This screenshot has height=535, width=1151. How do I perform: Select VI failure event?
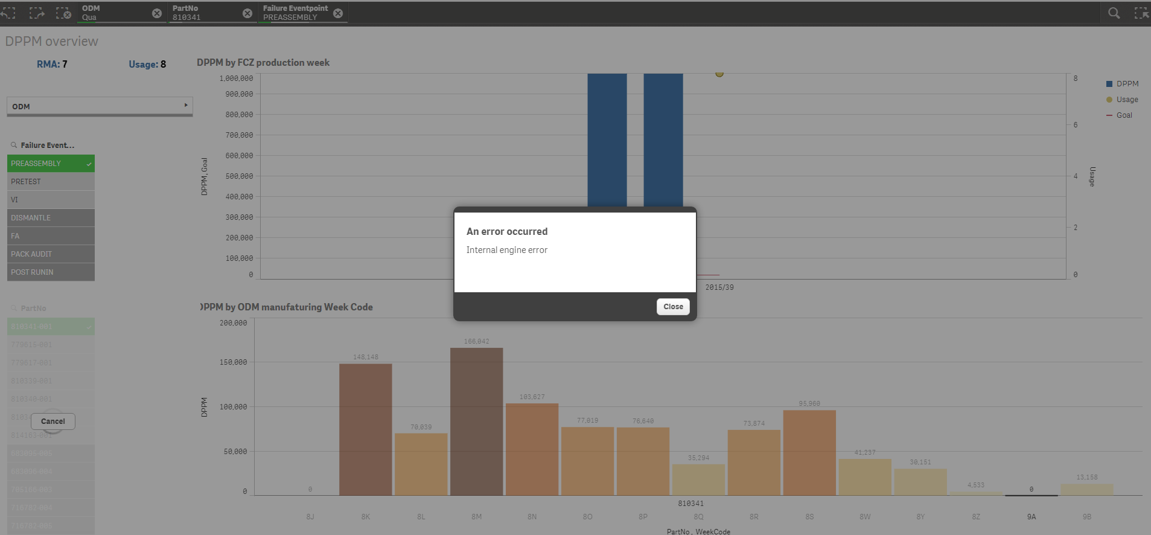tap(51, 200)
